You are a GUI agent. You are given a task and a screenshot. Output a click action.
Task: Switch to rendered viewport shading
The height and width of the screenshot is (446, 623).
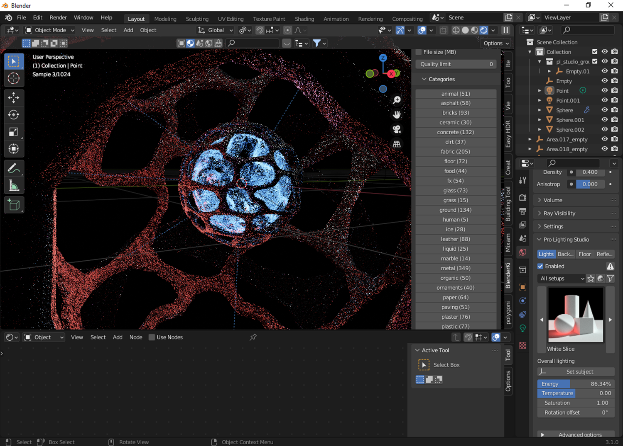[x=484, y=30]
